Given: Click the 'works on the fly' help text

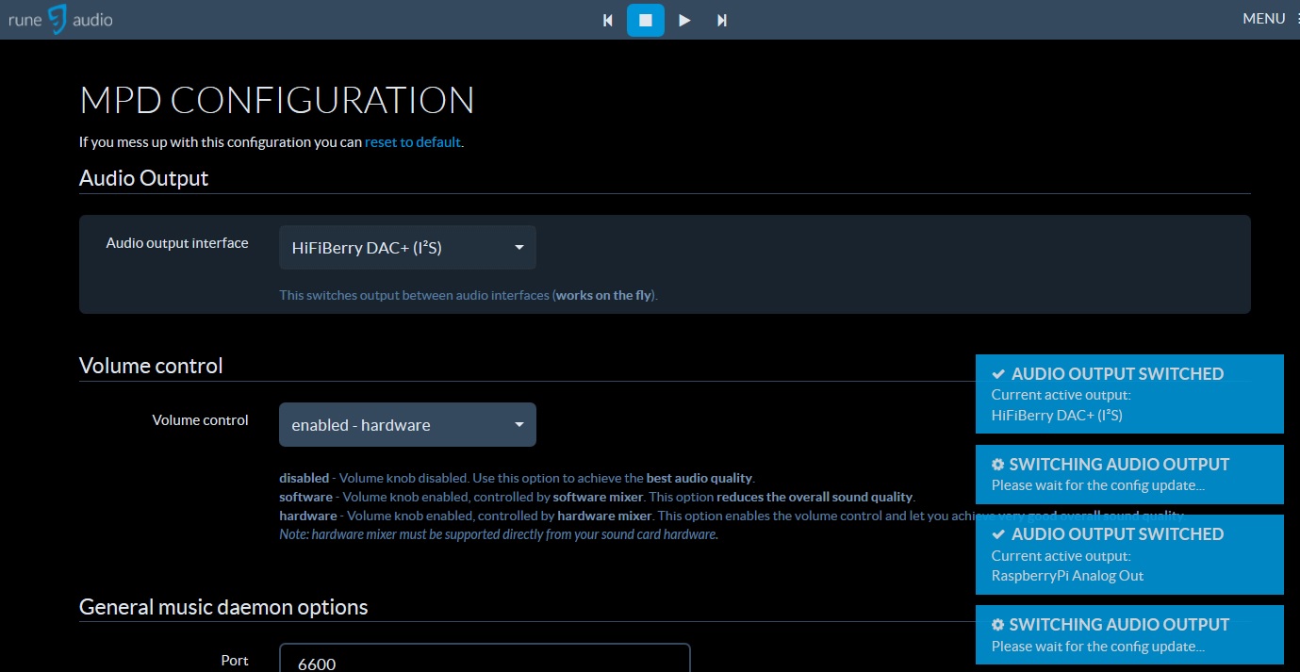Looking at the screenshot, I should click(x=603, y=295).
